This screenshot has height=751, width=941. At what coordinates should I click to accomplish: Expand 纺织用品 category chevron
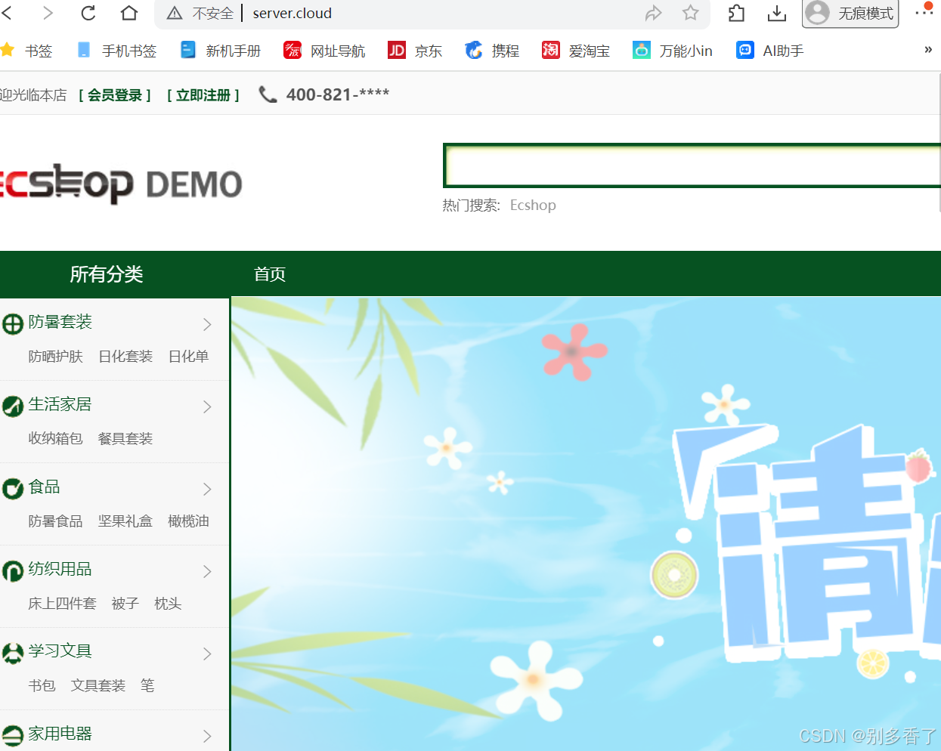pyautogui.click(x=207, y=571)
